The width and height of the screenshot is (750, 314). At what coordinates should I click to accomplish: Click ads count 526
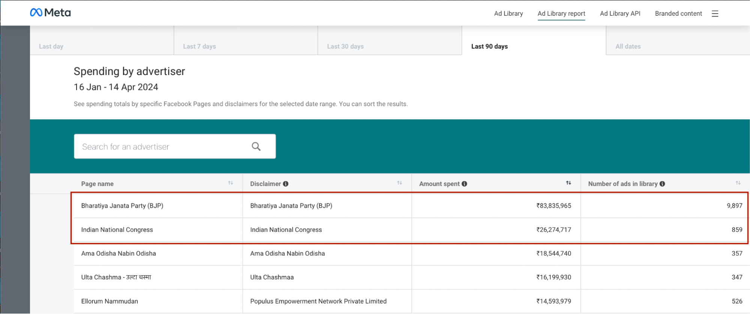pyautogui.click(x=737, y=301)
